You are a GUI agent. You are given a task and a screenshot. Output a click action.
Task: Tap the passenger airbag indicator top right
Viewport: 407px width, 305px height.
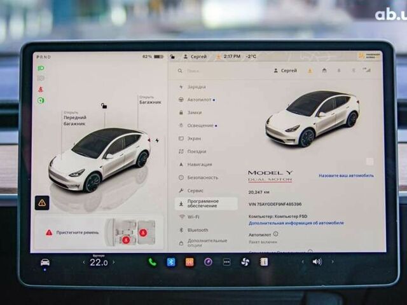pos(369,56)
